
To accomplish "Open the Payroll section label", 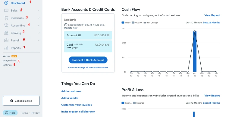I will [x=15, y=41].
